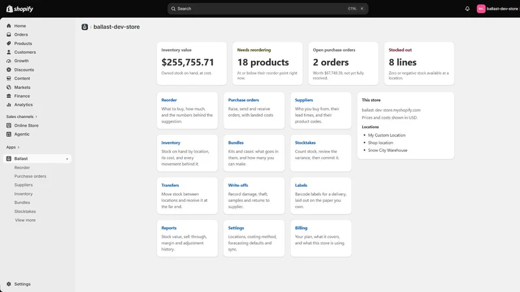520x292 pixels.
Task: Click the Bundles card link
Action: (x=236, y=143)
